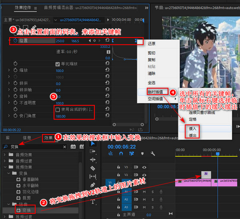Toggle the 缩放 stopwatch icon

point(15,70)
